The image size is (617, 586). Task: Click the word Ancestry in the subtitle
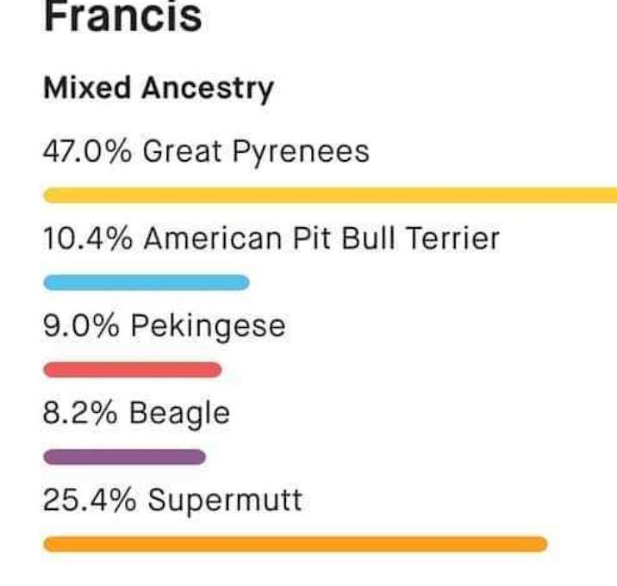pos(208,89)
